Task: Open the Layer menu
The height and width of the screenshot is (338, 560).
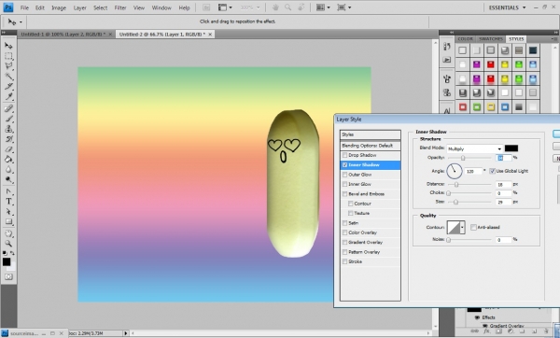Action: [79, 7]
